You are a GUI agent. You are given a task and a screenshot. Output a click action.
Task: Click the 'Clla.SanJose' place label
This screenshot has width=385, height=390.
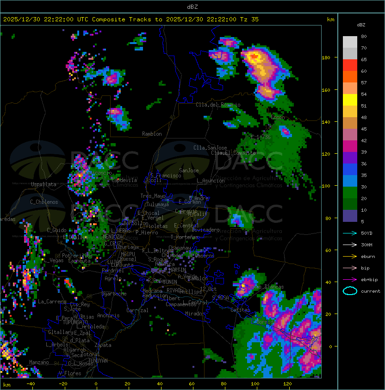point(210,148)
